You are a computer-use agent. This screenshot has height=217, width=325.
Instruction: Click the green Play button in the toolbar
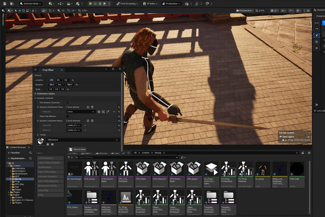(91, 3)
